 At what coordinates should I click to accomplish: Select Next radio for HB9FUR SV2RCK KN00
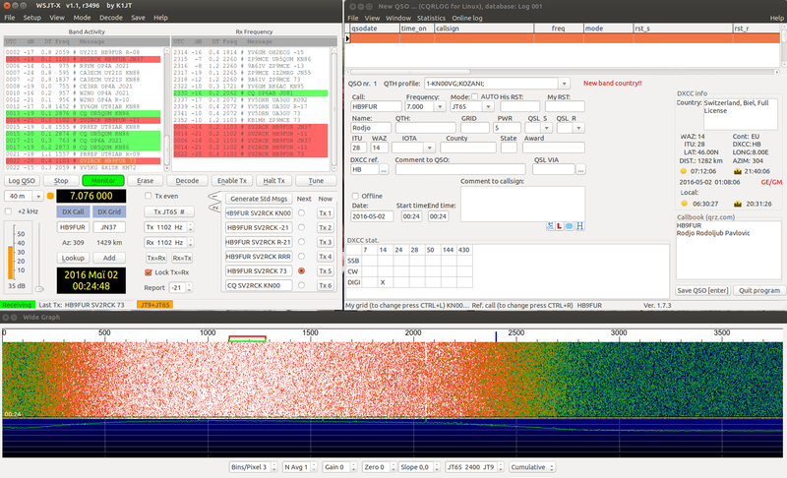point(301,213)
